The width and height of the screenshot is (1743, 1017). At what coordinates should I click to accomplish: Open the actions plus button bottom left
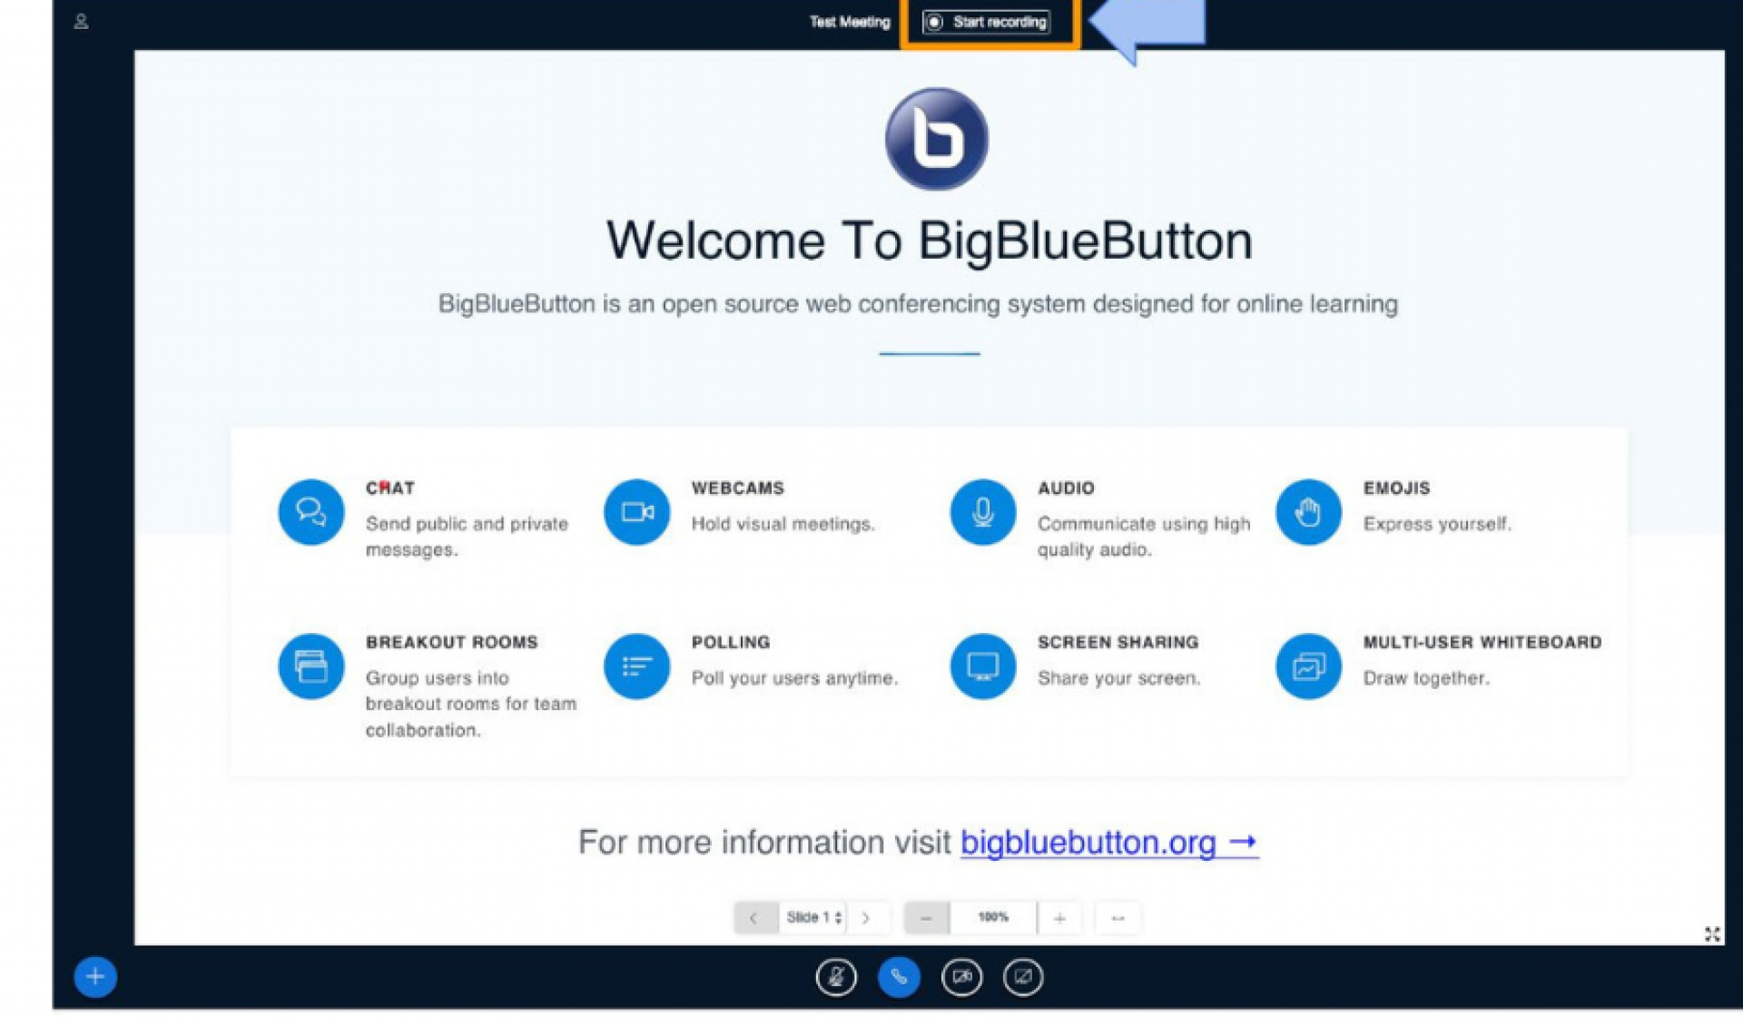[x=94, y=977]
